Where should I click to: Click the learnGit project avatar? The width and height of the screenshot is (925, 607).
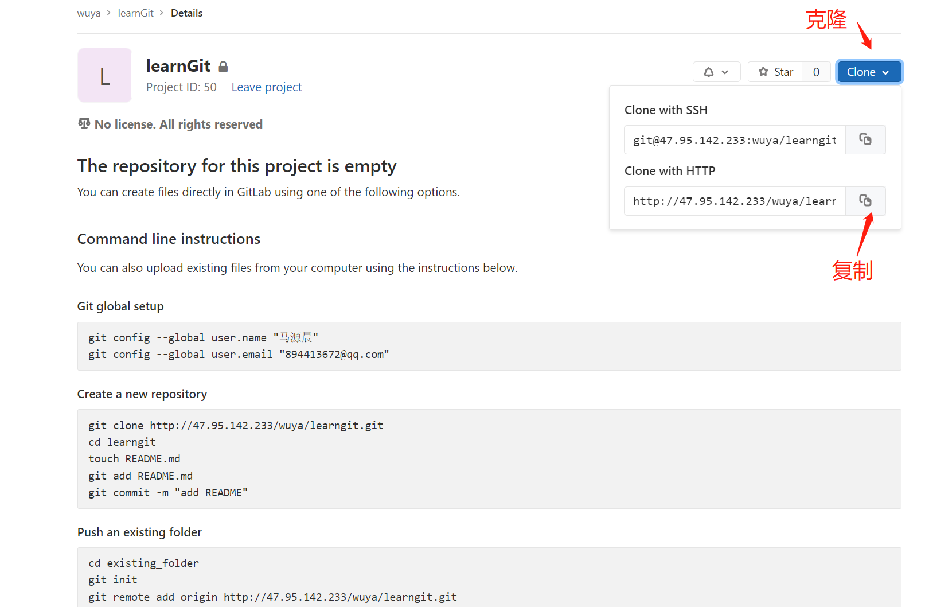pyautogui.click(x=105, y=75)
